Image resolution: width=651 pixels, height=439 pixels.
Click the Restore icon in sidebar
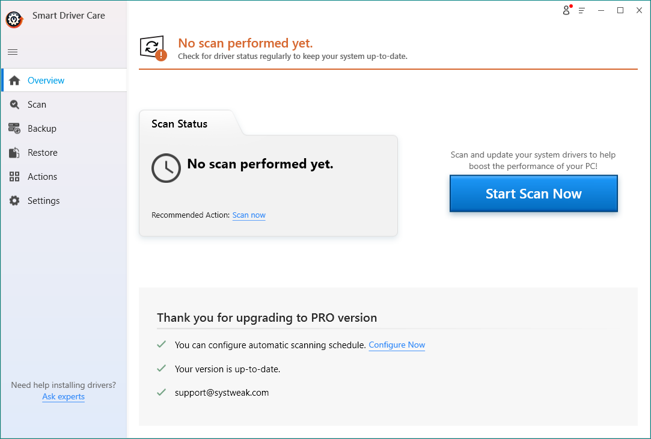pos(15,153)
